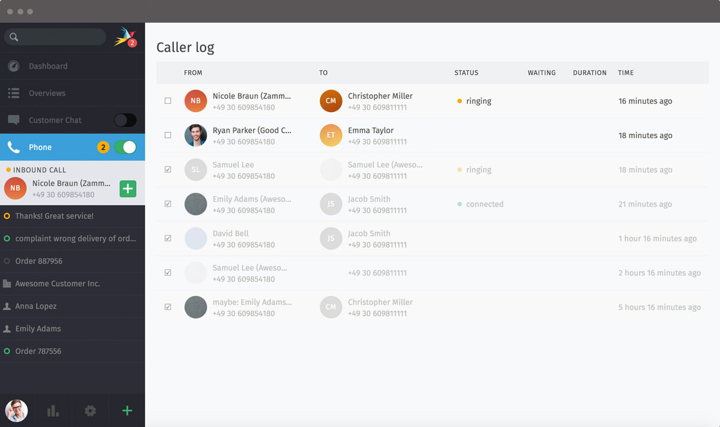Click the status circle of Order 787556
The height and width of the screenshot is (427, 720).
tap(7, 351)
